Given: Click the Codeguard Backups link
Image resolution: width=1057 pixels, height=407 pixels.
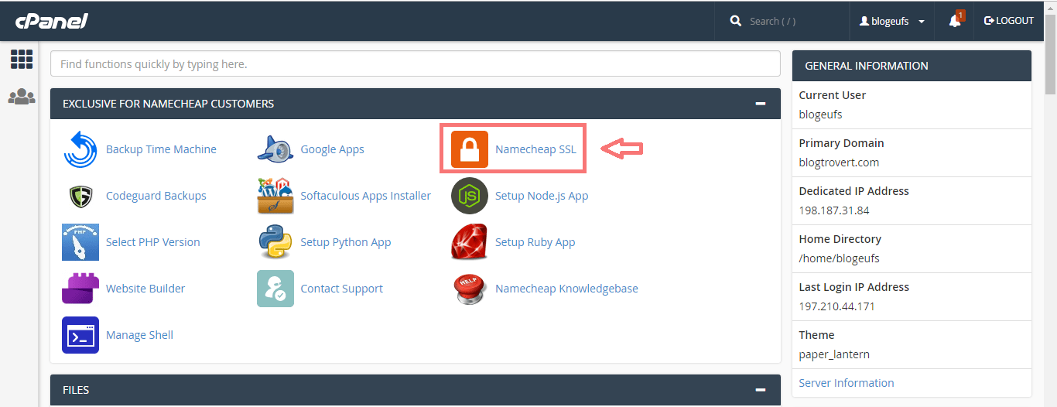Looking at the screenshot, I should click(x=156, y=196).
